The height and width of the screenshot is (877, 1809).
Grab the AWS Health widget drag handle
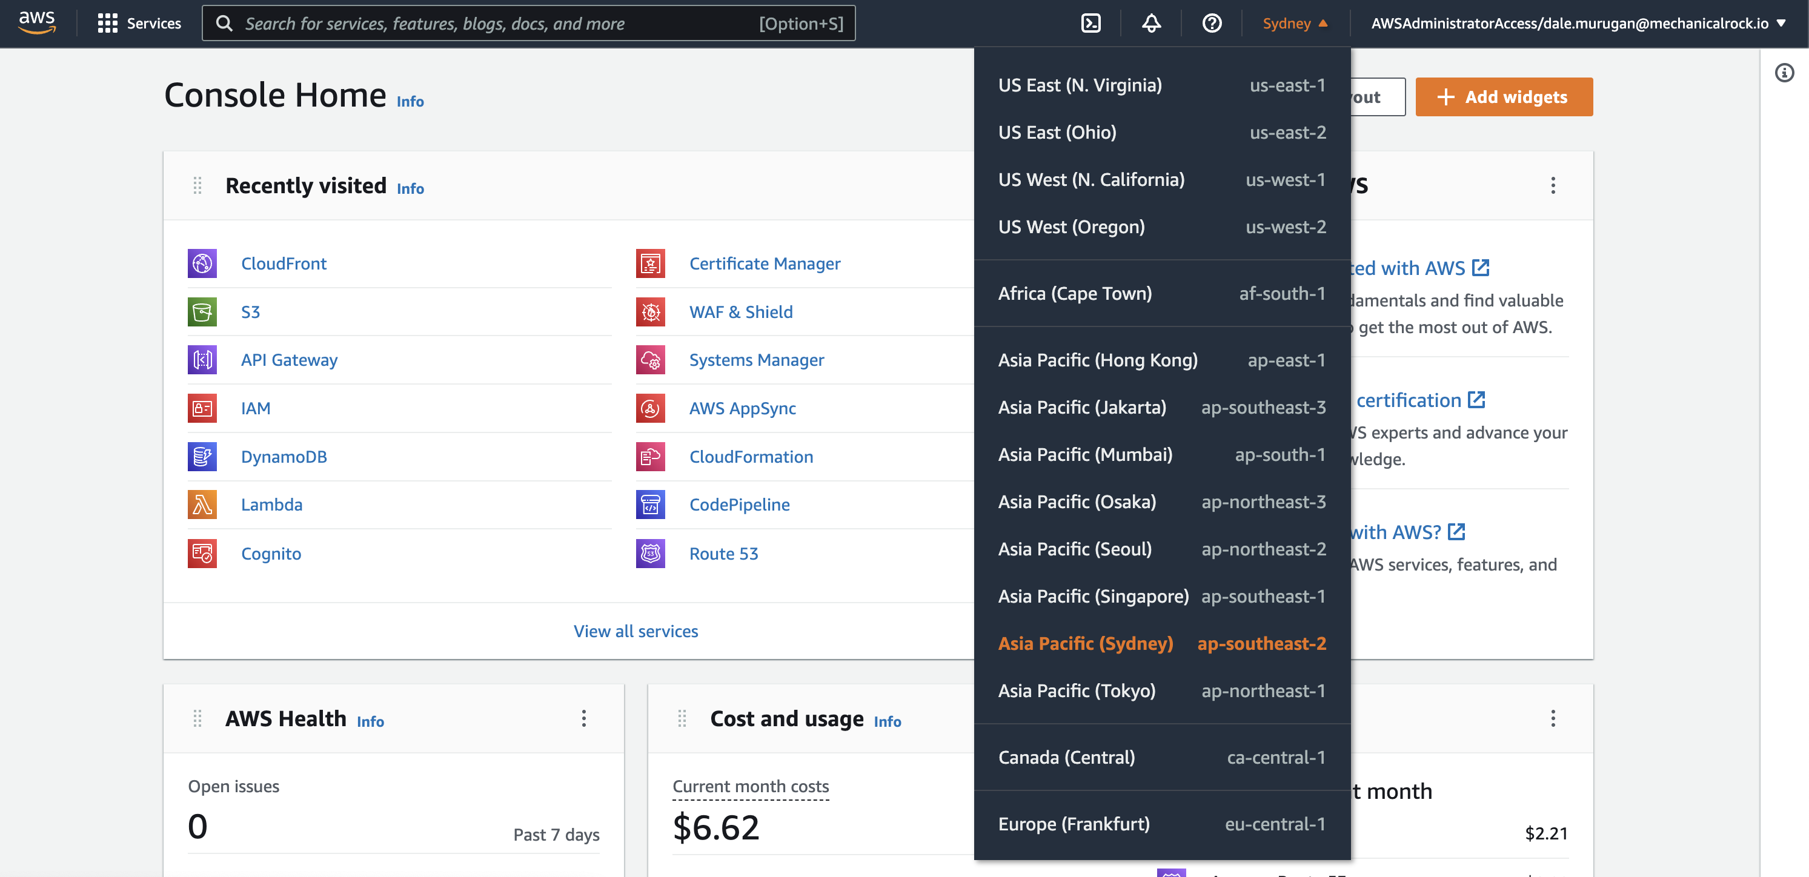click(x=197, y=718)
